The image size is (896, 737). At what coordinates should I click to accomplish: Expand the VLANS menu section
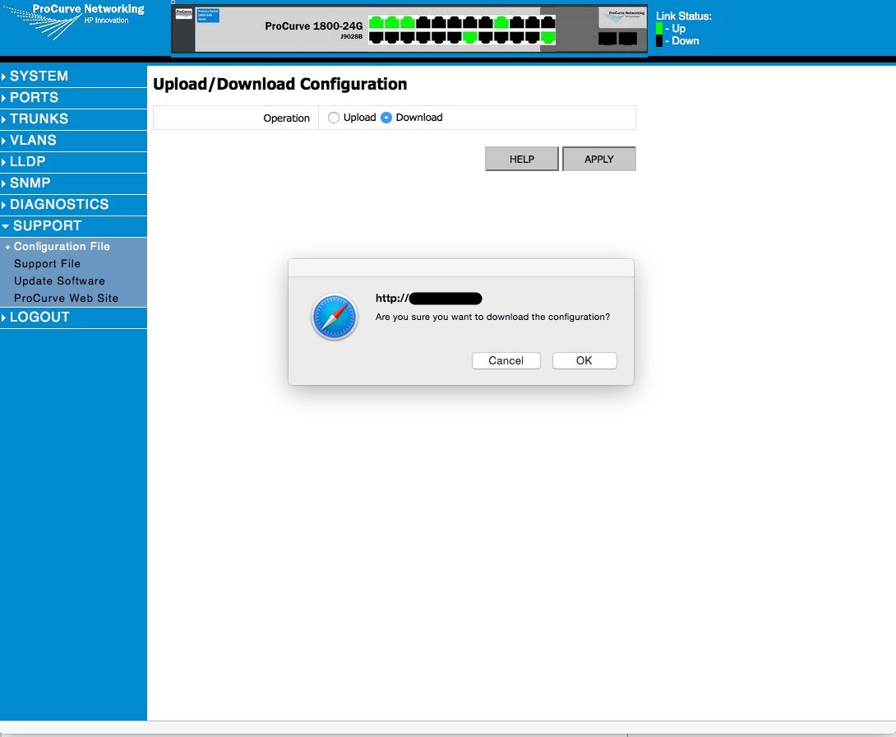point(73,141)
